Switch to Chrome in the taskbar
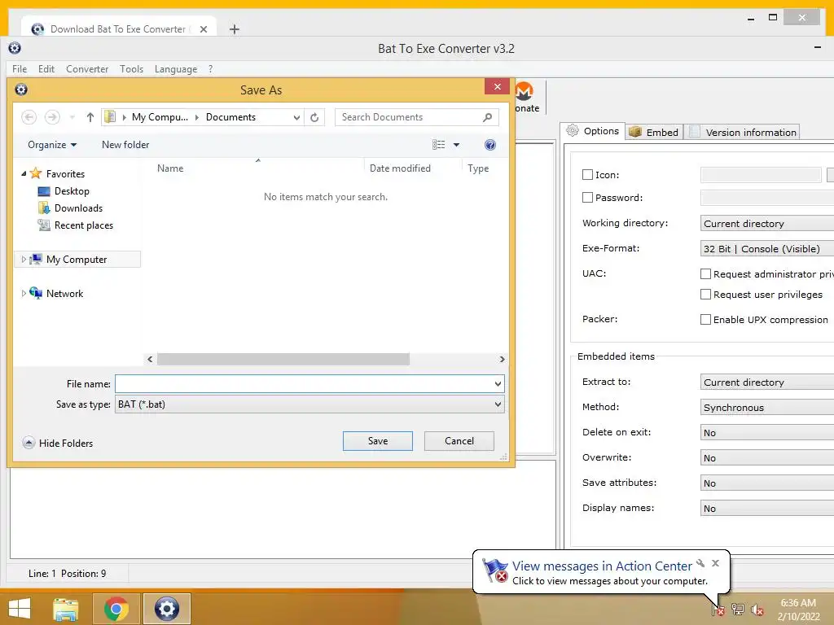 [116, 609]
